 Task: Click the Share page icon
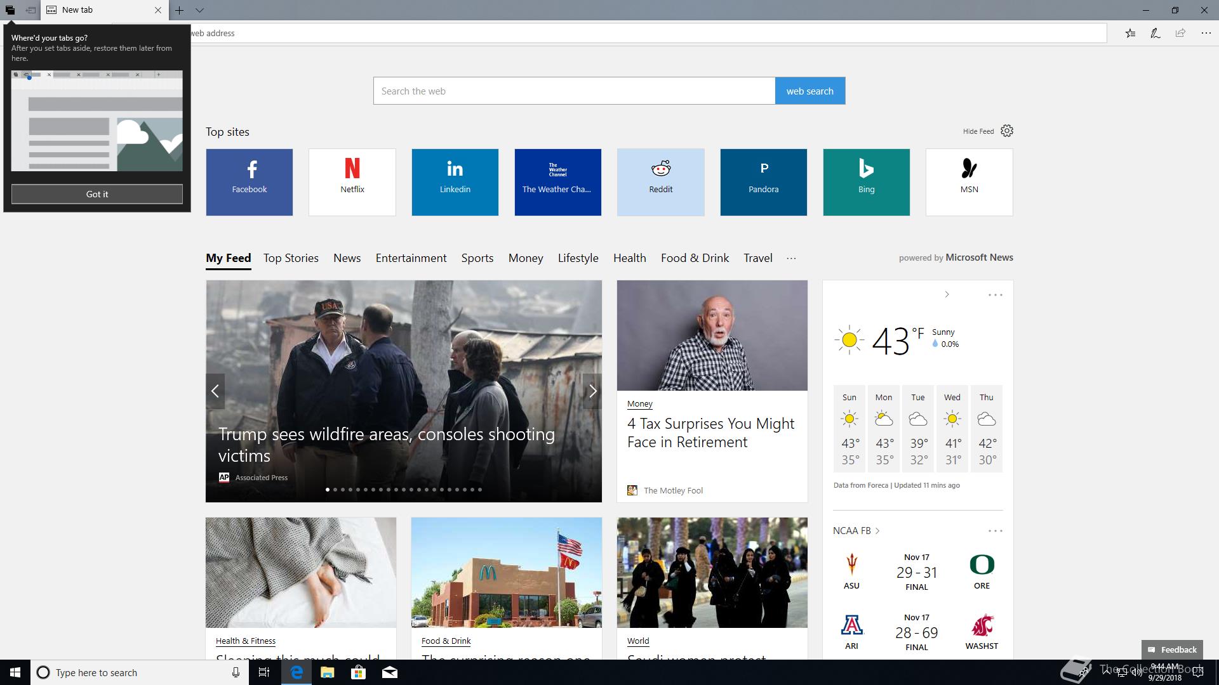1180,33
